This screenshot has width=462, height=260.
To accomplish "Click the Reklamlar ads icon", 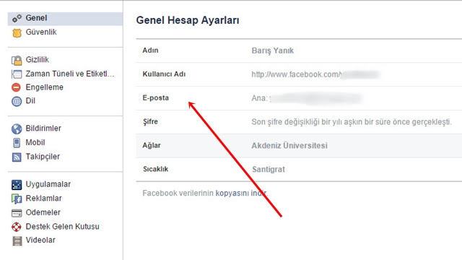I will pos(17,199).
